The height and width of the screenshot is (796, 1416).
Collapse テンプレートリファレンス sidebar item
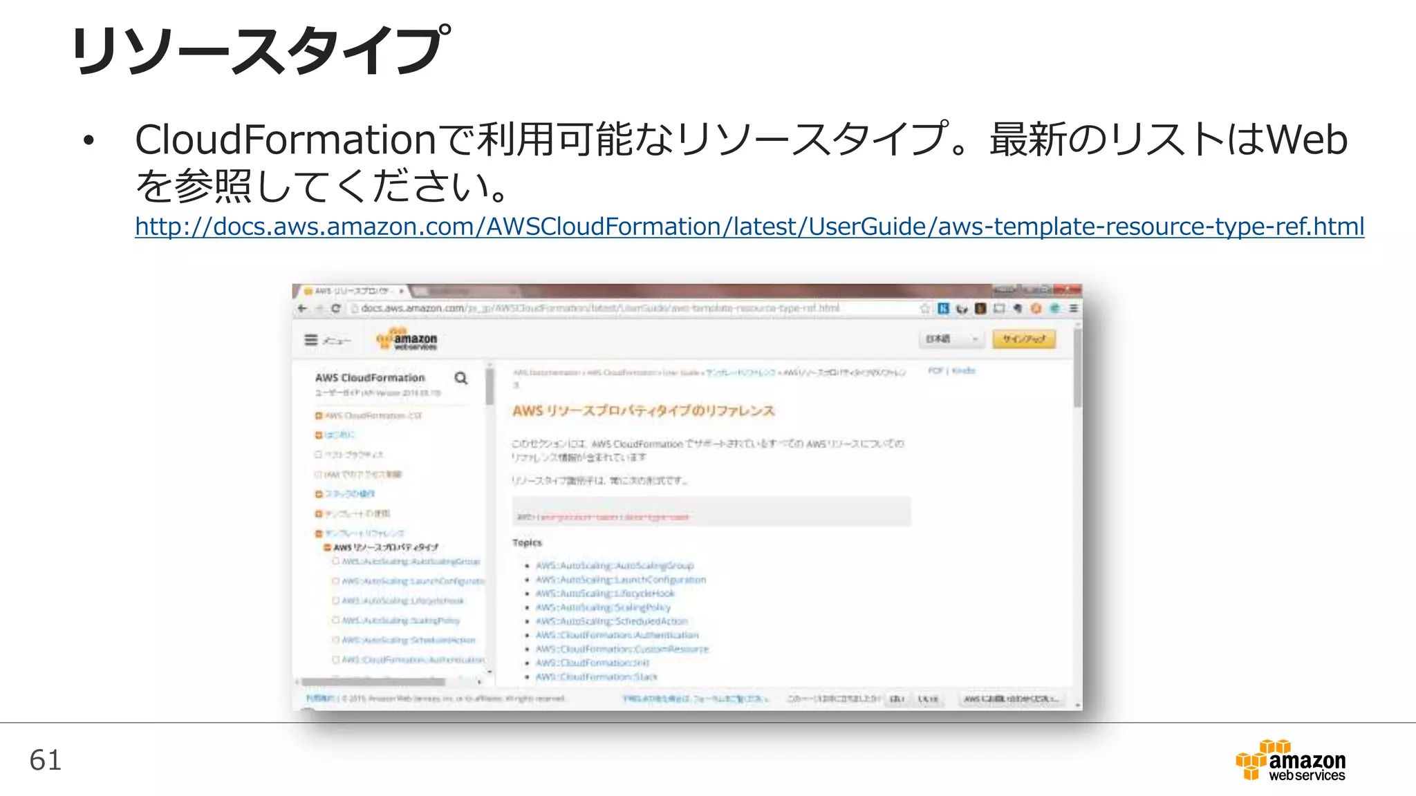[x=319, y=533]
